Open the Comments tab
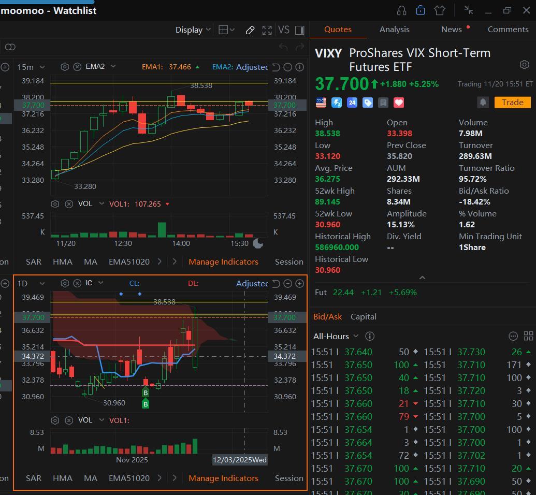 click(508, 30)
